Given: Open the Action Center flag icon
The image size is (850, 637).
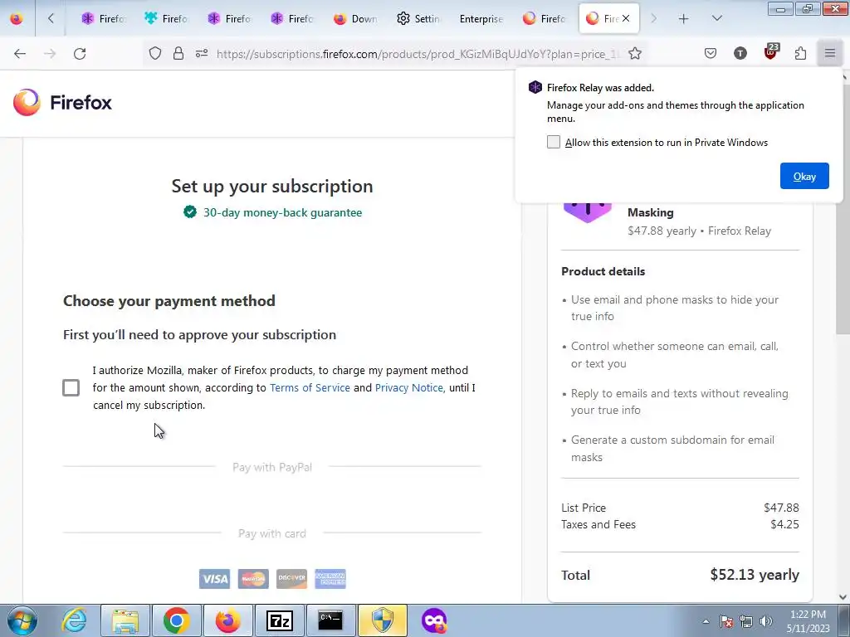Looking at the screenshot, I should pyautogui.click(x=726, y=621).
